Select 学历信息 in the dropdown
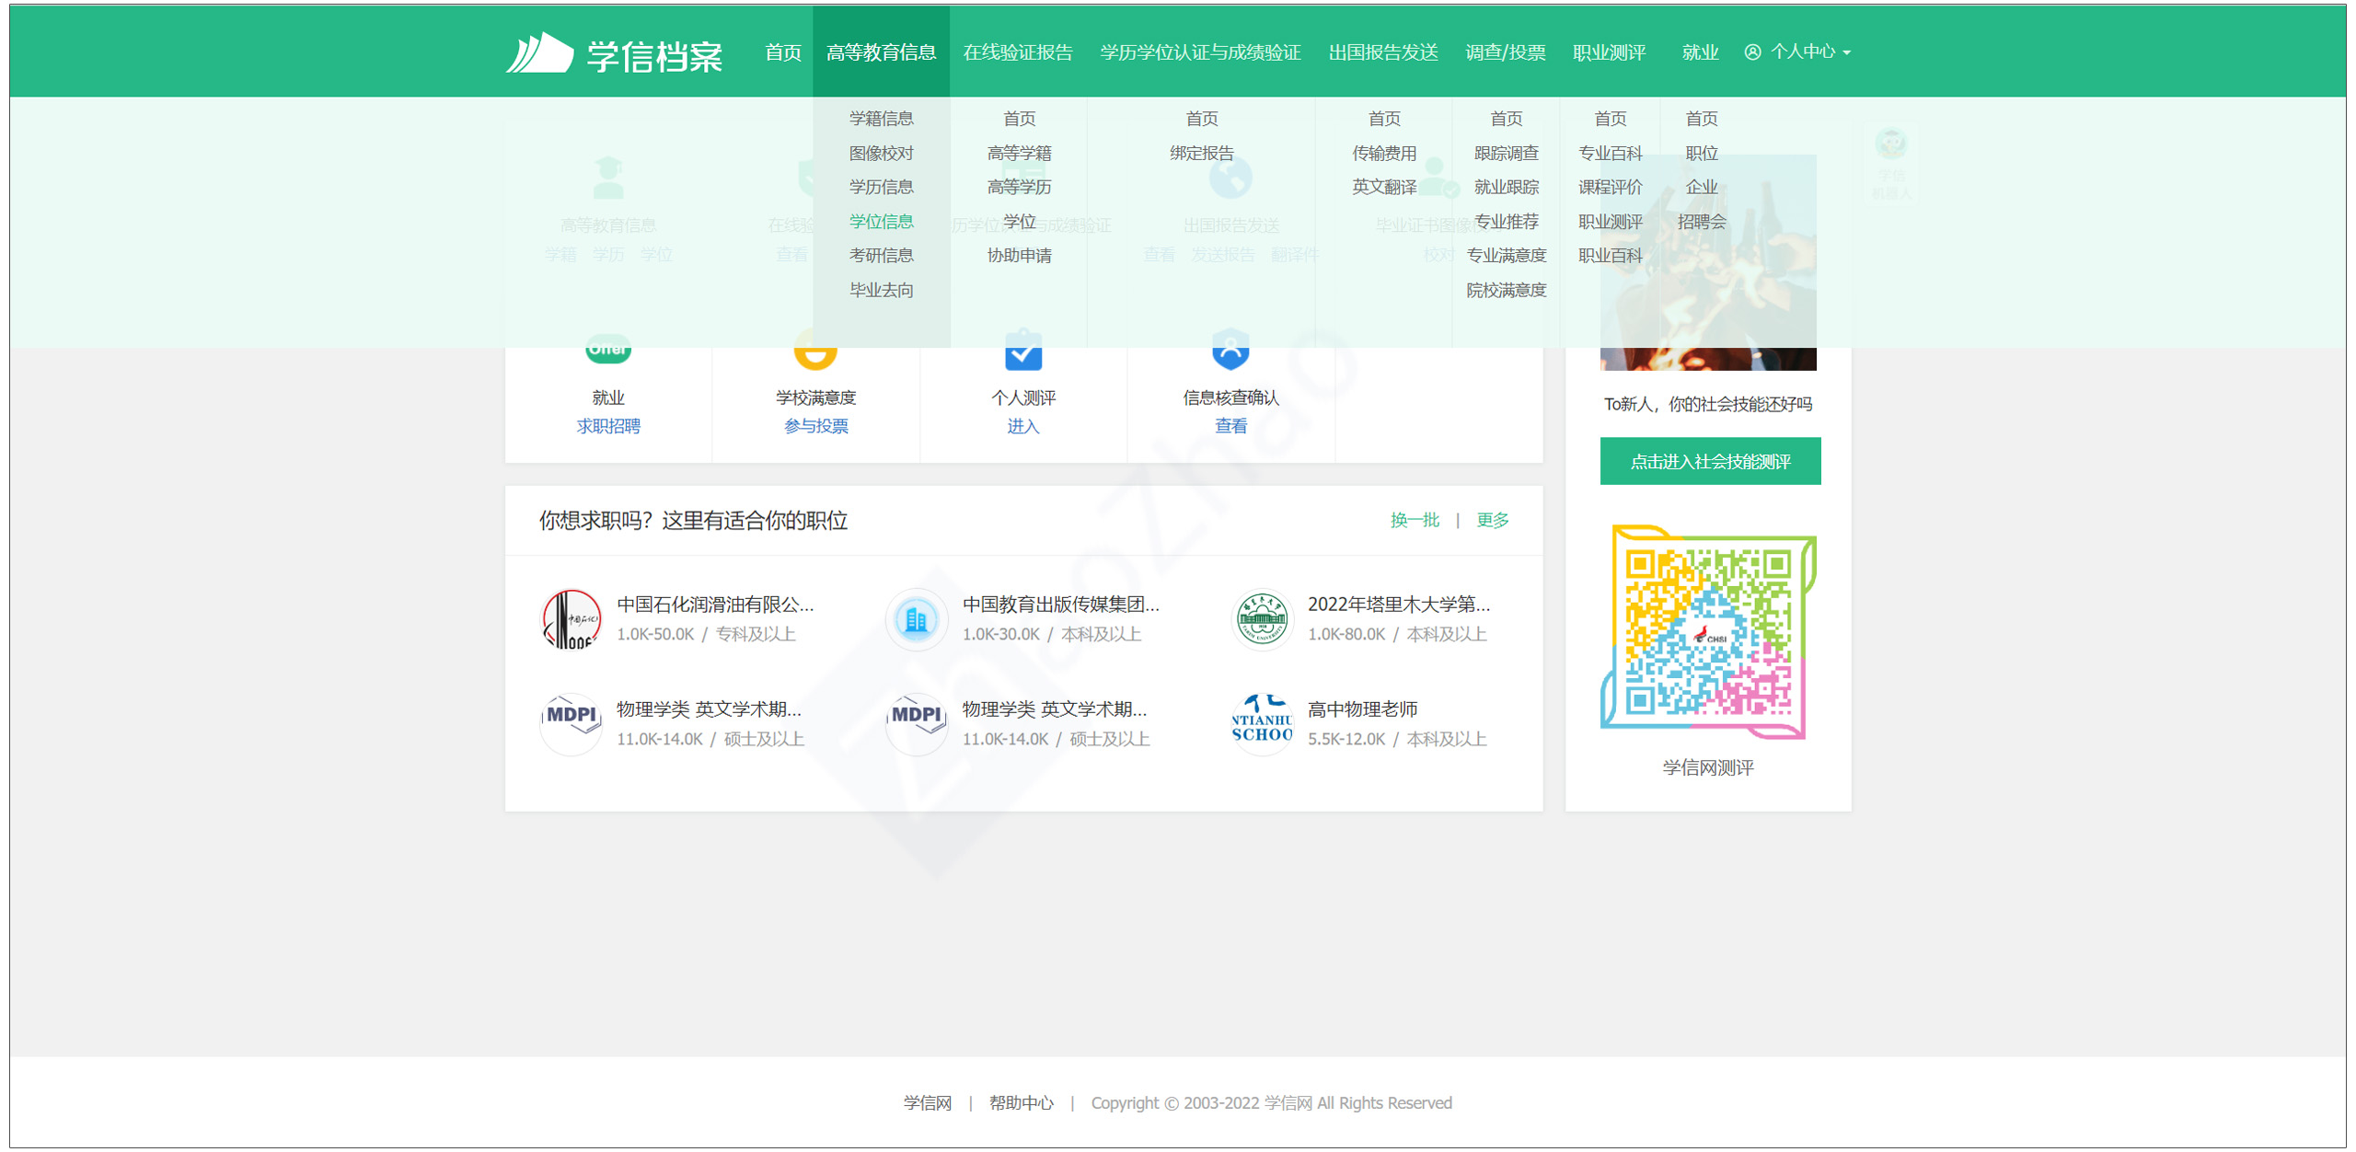Viewport: 2356px width, 1152px height. point(881,187)
